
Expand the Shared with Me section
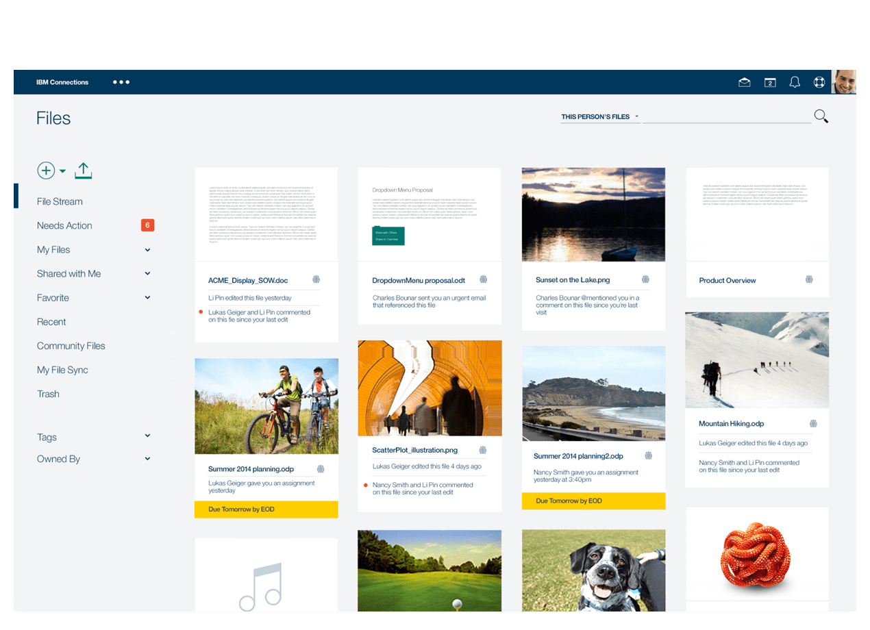click(147, 274)
